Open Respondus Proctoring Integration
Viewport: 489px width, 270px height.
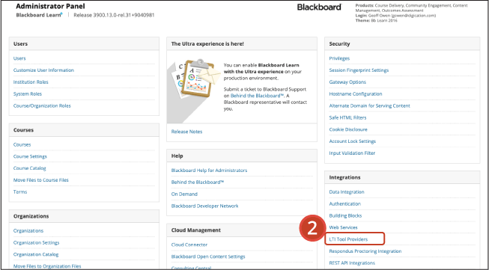click(x=365, y=251)
